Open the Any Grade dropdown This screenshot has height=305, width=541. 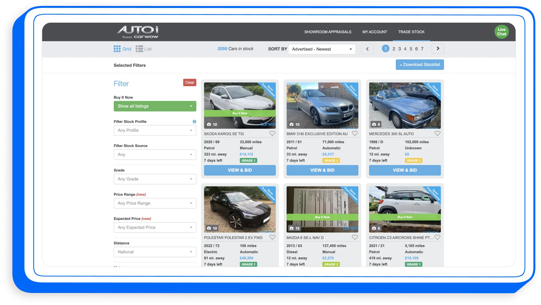point(155,179)
